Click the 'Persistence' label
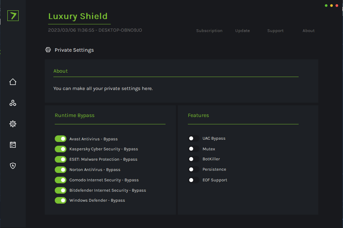Viewport: 343px width, 228px height. point(214,169)
